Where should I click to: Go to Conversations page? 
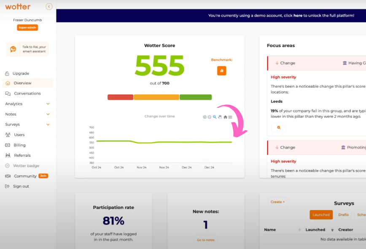27,93
